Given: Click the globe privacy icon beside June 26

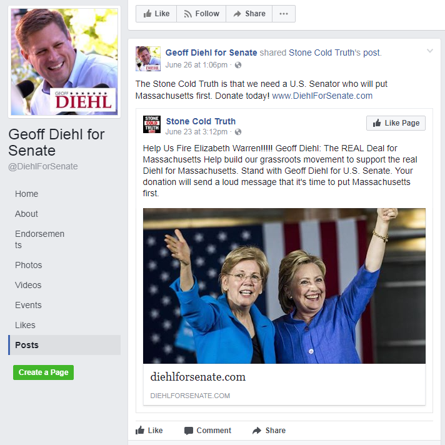Looking at the screenshot, I should click(x=238, y=65).
